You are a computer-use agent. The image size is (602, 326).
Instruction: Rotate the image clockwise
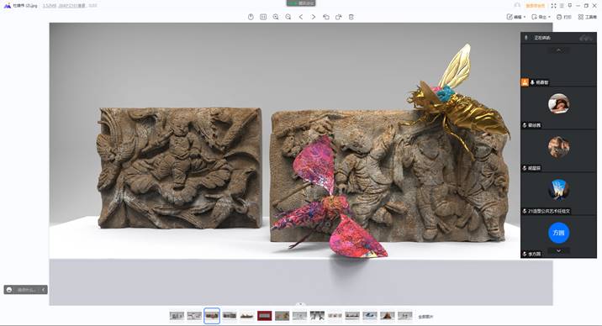[x=339, y=17]
